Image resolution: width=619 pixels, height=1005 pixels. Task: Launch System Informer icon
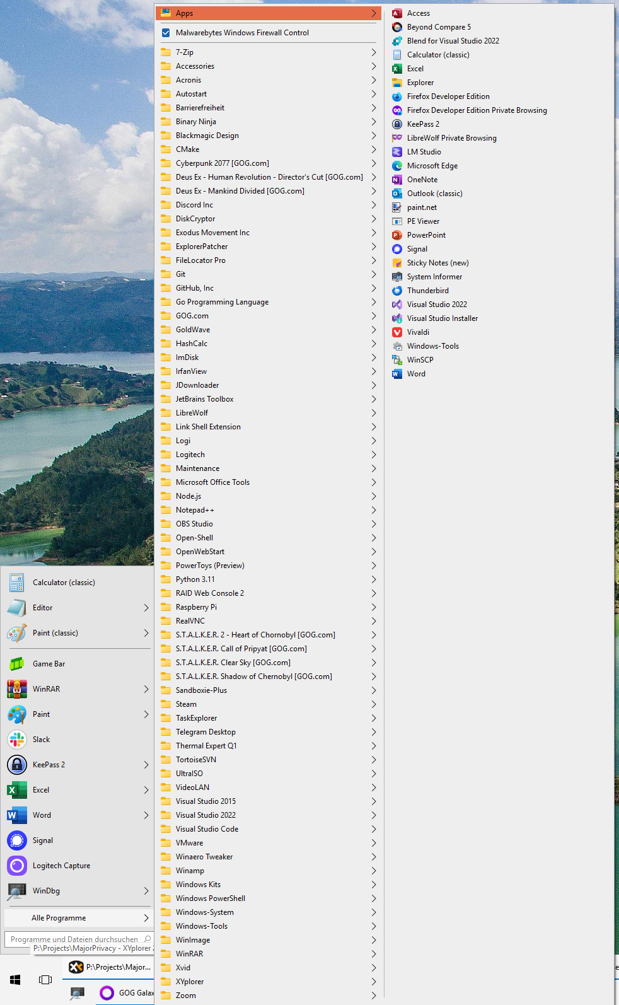(x=397, y=277)
